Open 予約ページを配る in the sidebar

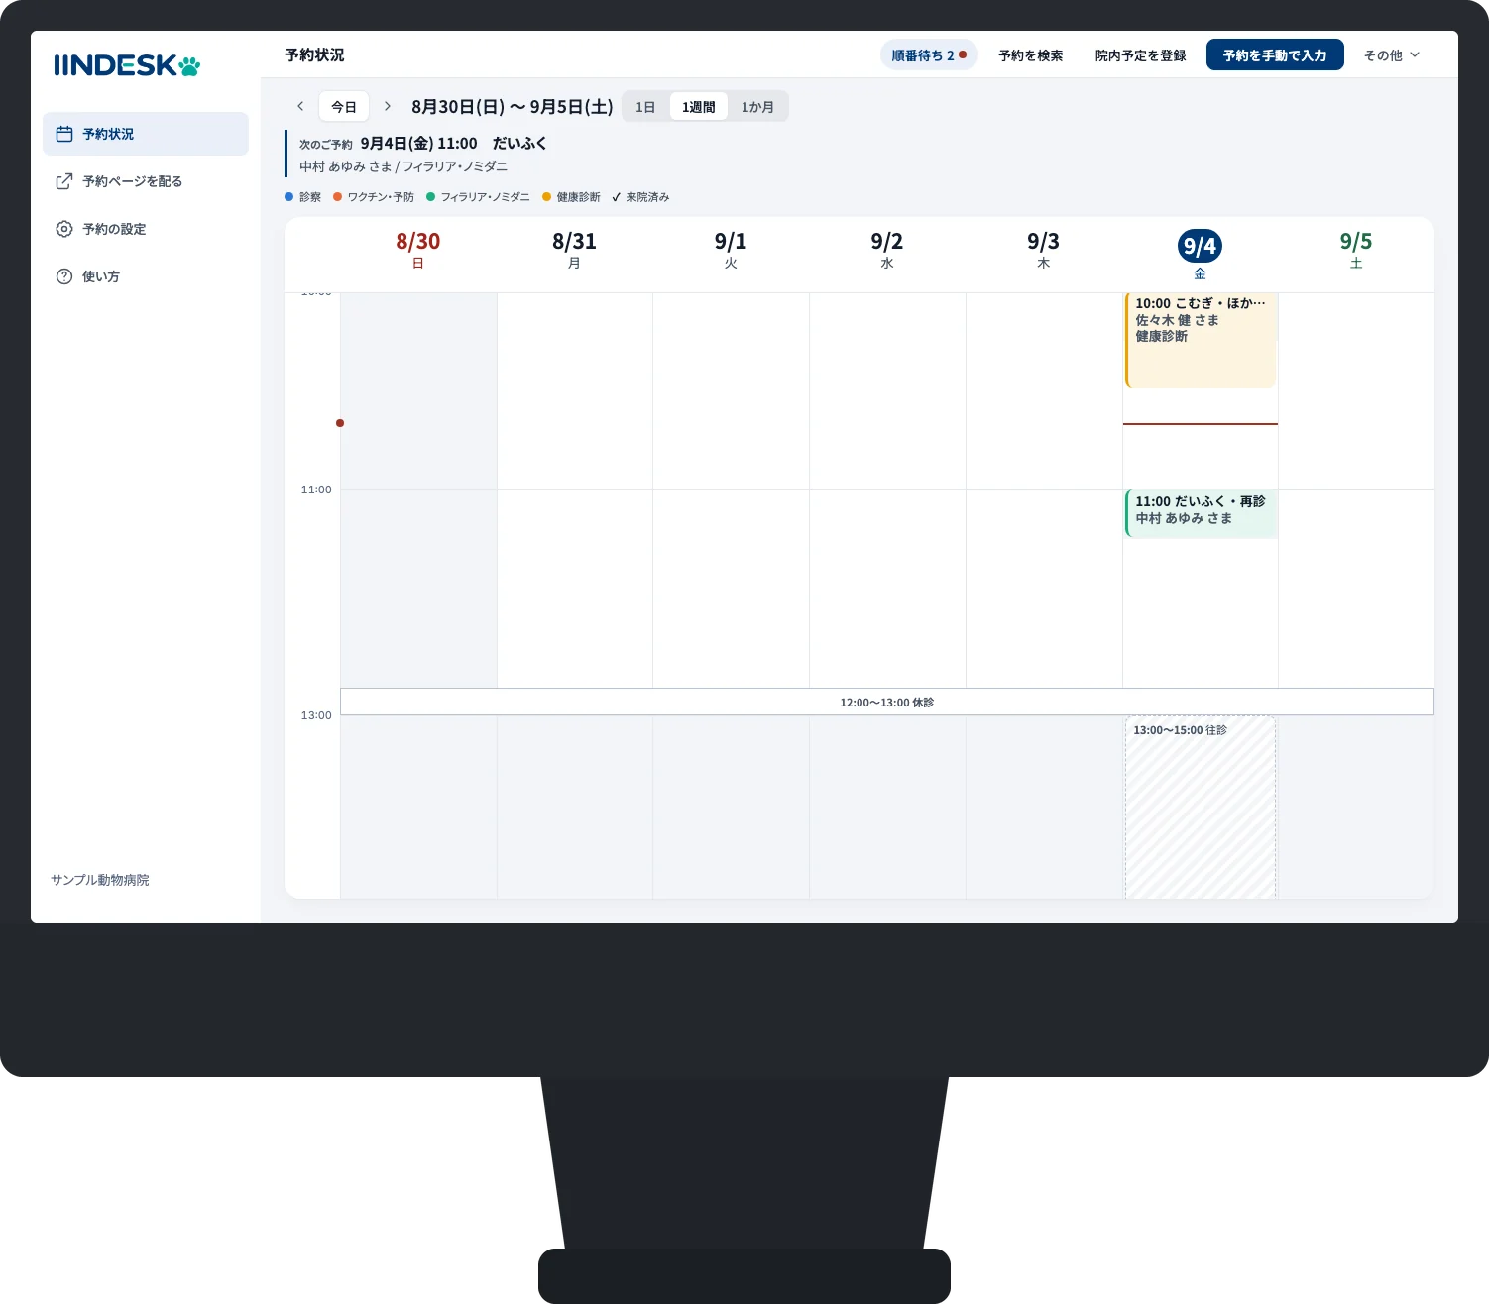(146, 181)
